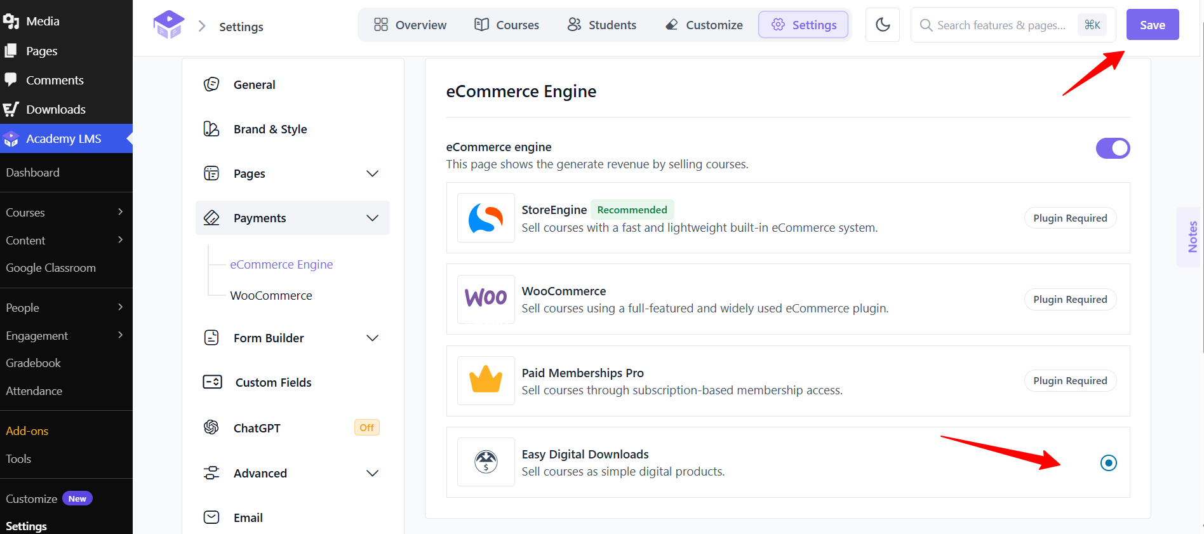Screen dimensions: 1204x534
Task: Collapse the Payments section chevron
Action: (373, 218)
